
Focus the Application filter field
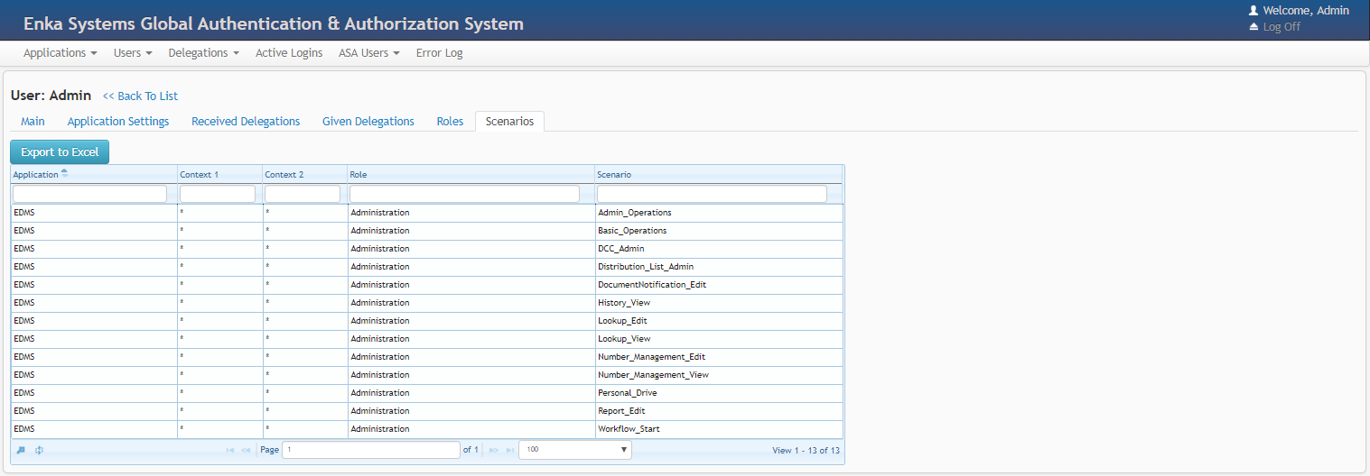(90, 194)
